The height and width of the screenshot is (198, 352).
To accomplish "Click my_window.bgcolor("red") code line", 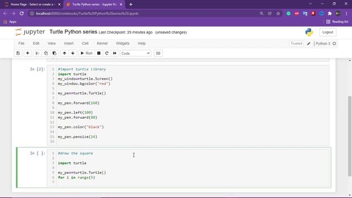I will (x=84, y=84).
